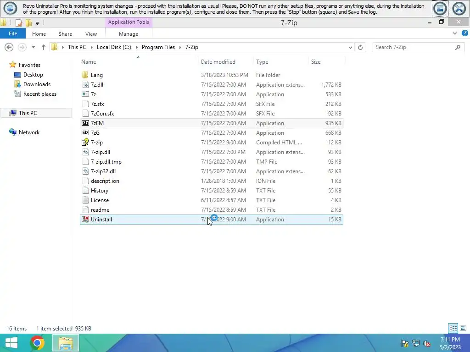Go back with the Back arrow
Screen dimensions: 470x352
point(9,47)
